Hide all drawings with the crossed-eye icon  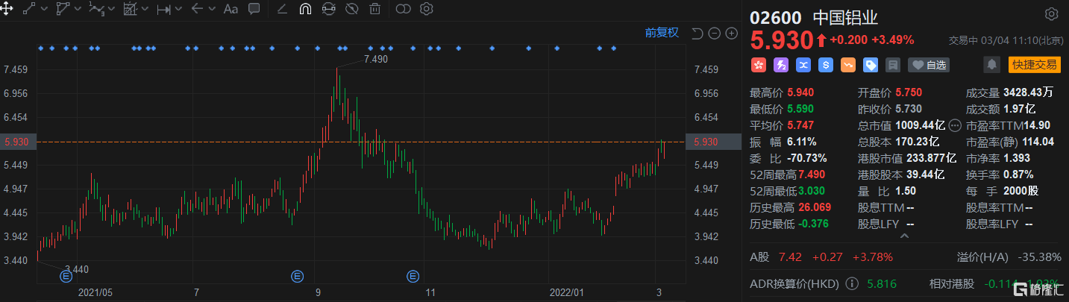click(x=351, y=9)
